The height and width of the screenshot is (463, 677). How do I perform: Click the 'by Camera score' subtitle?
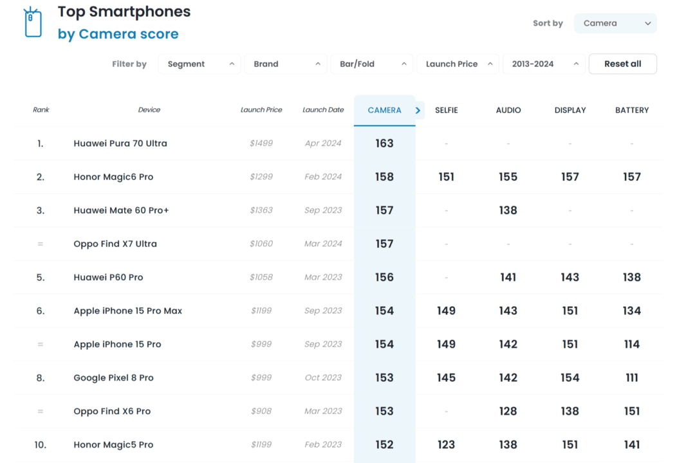(x=118, y=34)
